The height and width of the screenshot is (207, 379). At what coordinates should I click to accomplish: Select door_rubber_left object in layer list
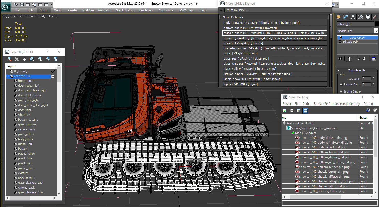click(29, 86)
